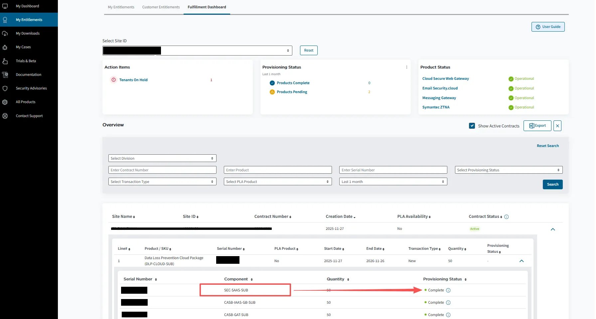The image size is (596, 319).
Task: Open Provisioning Status three-dot menu
Action: (406, 67)
